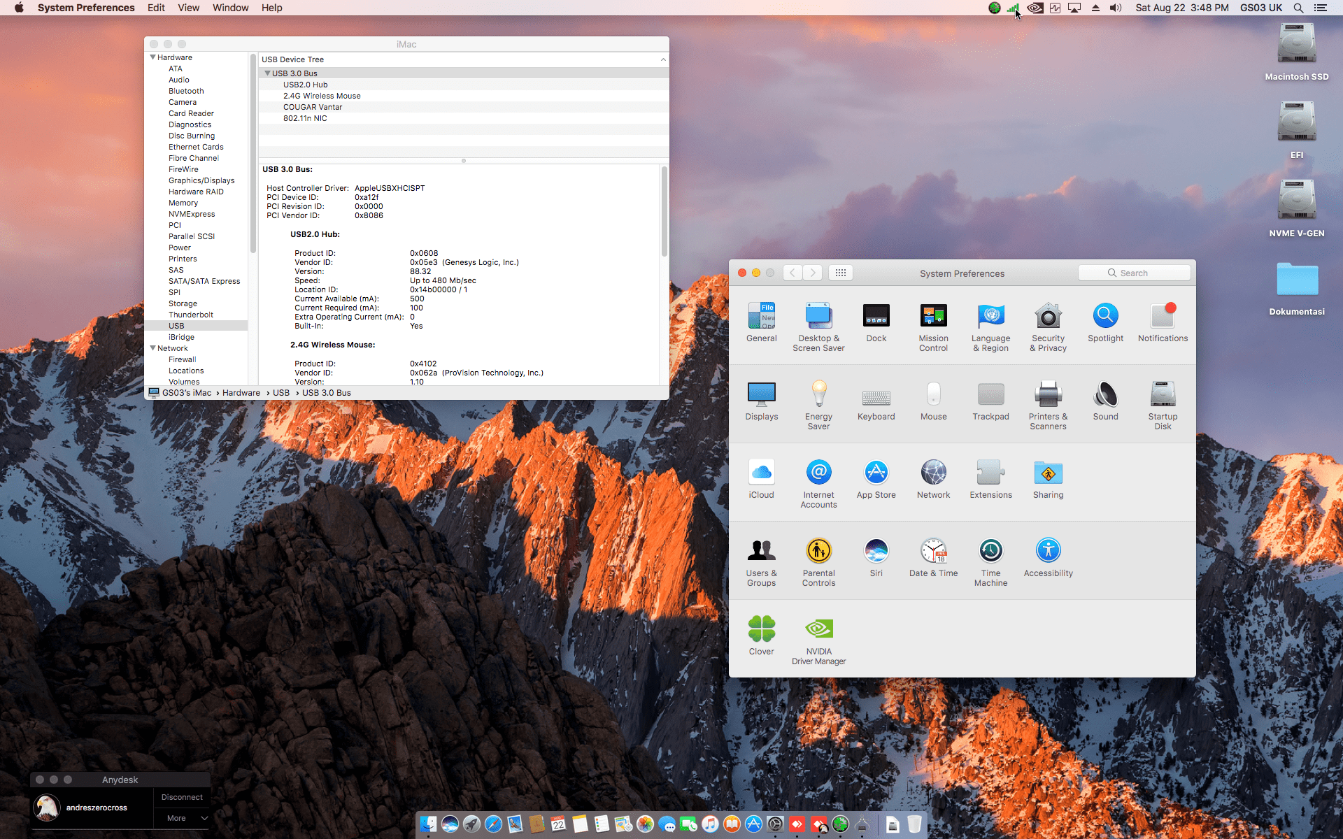Image resolution: width=1343 pixels, height=839 pixels.
Task: Open the Apple menu
Action: 19,8
